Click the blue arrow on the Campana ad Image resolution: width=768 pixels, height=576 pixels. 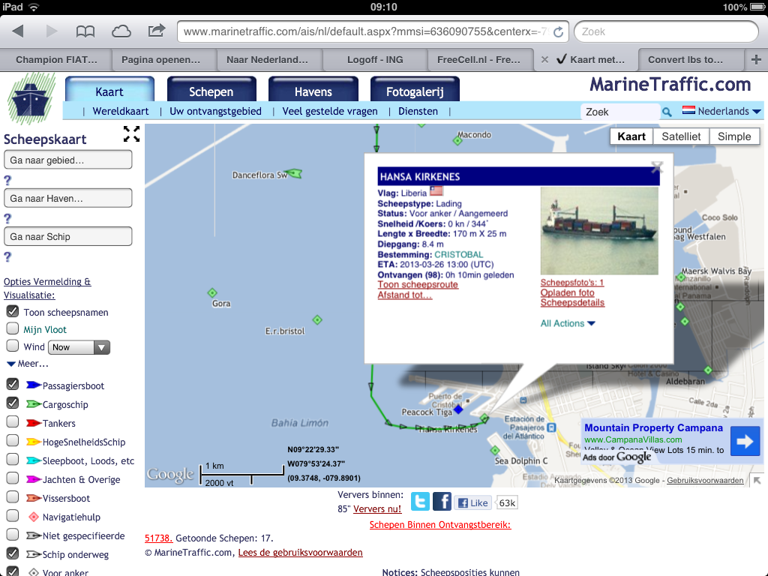coord(745,441)
